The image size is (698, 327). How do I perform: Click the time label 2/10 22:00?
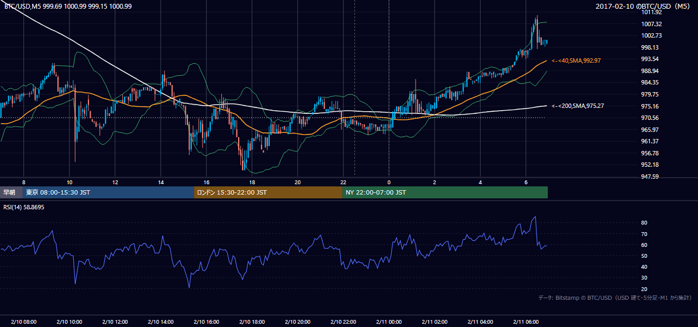pos(344,322)
